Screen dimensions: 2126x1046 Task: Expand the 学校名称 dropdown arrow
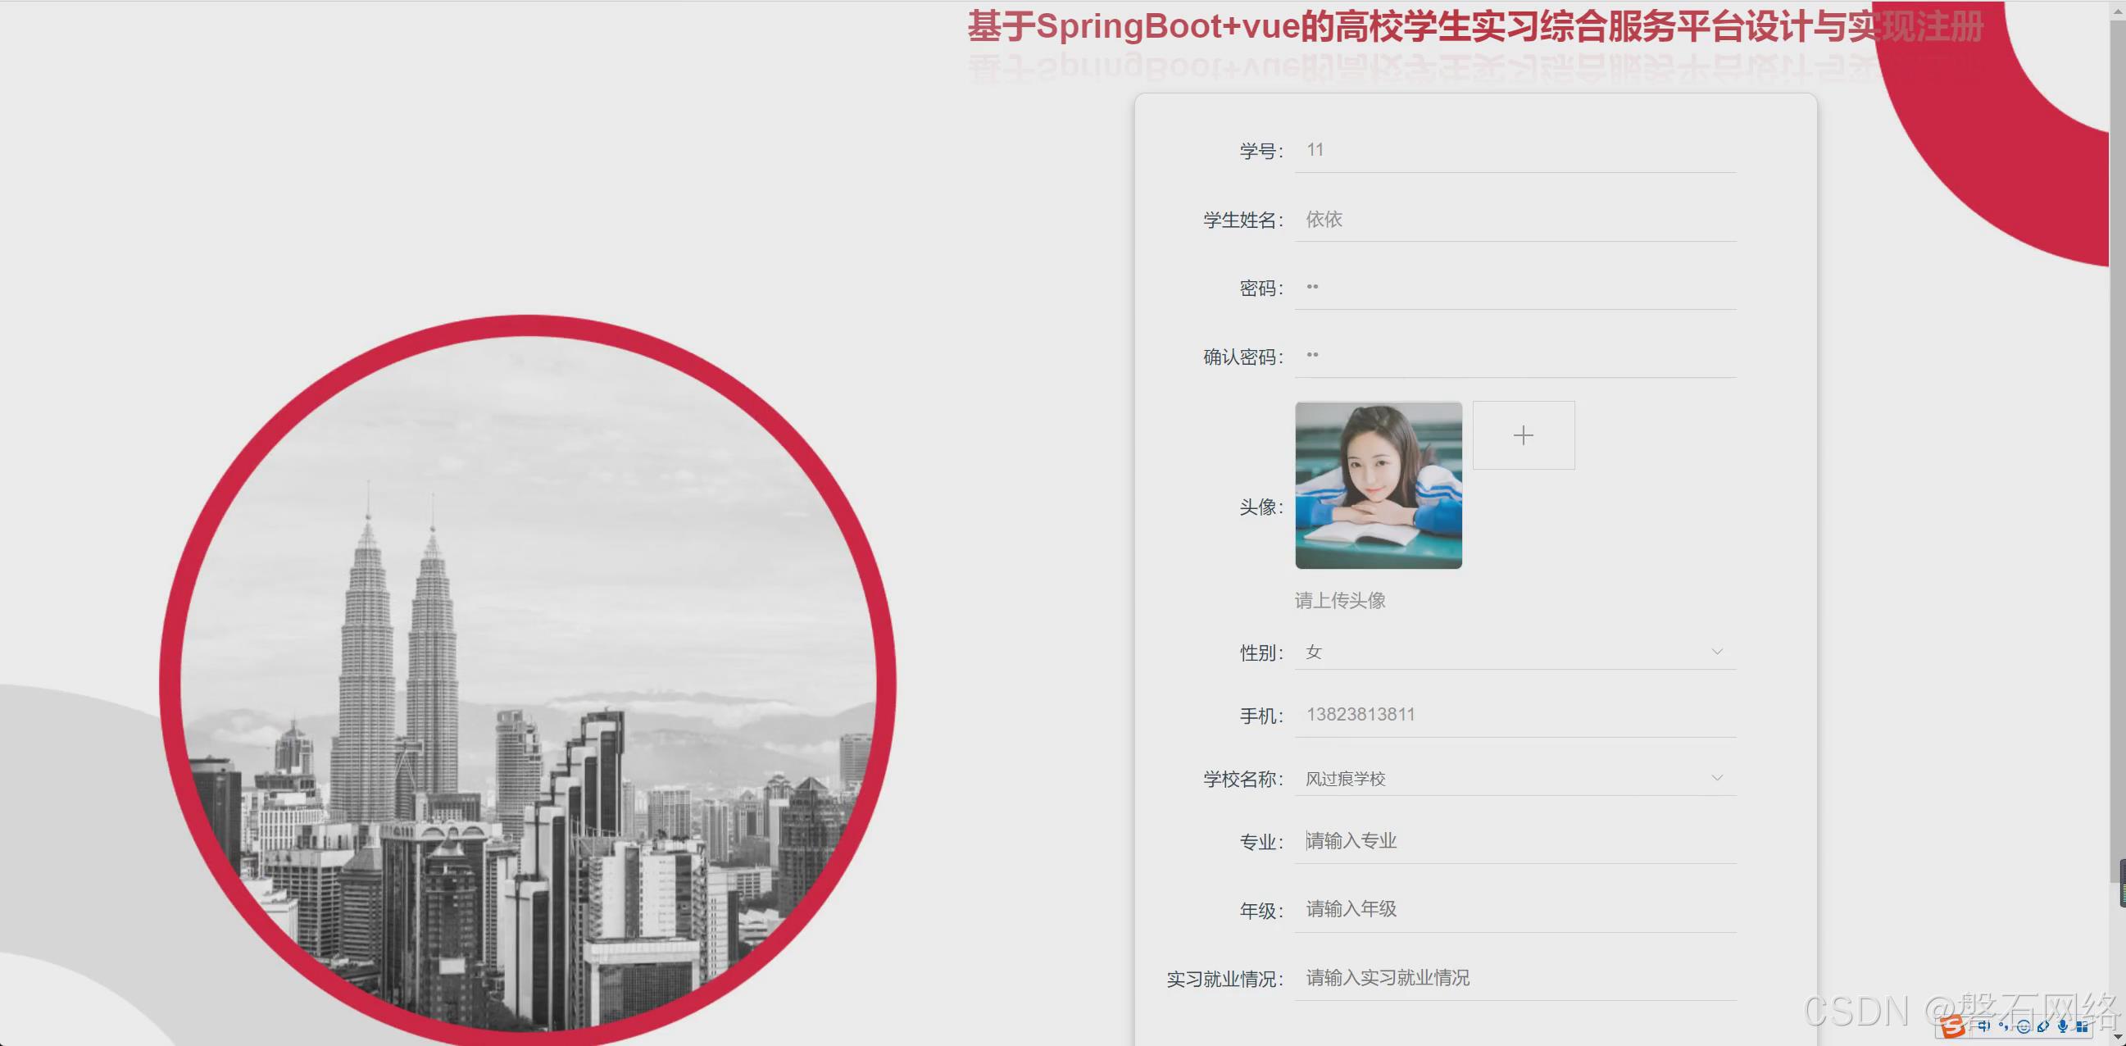click(1717, 778)
